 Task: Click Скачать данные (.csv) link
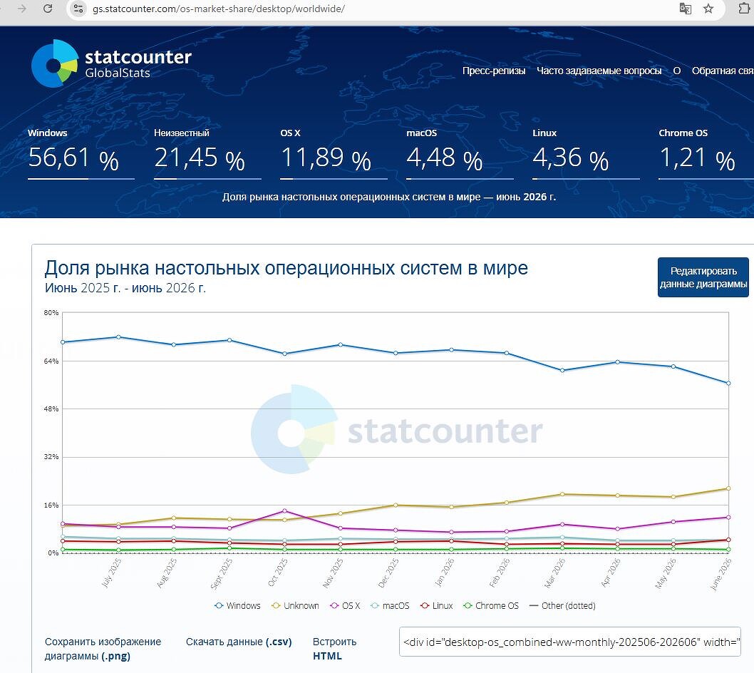click(239, 642)
